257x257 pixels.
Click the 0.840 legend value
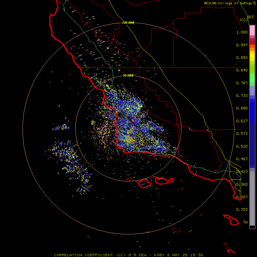[242, 70]
